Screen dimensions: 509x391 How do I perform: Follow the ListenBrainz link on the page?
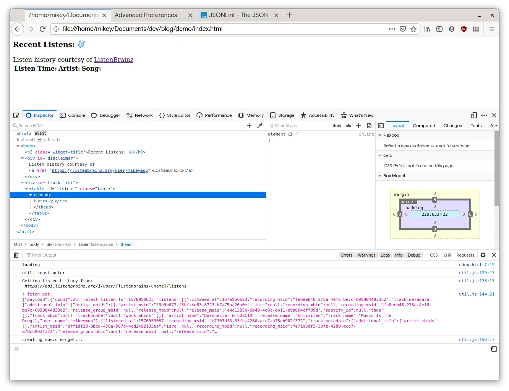click(x=114, y=60)
